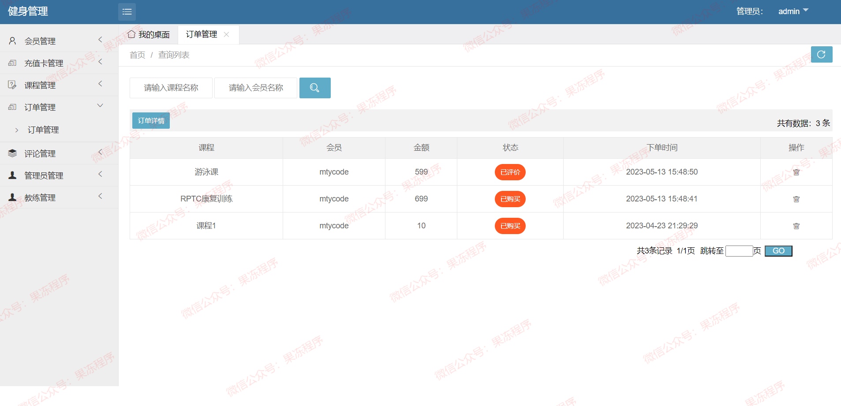
Task: Click 已购买 badge in RPTC康复训练 row
Action: 510,199
